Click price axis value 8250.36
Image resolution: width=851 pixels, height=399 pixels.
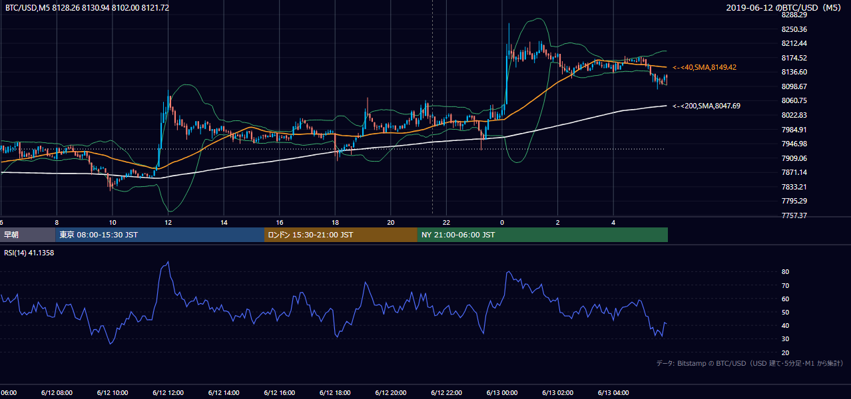[794, 29]
